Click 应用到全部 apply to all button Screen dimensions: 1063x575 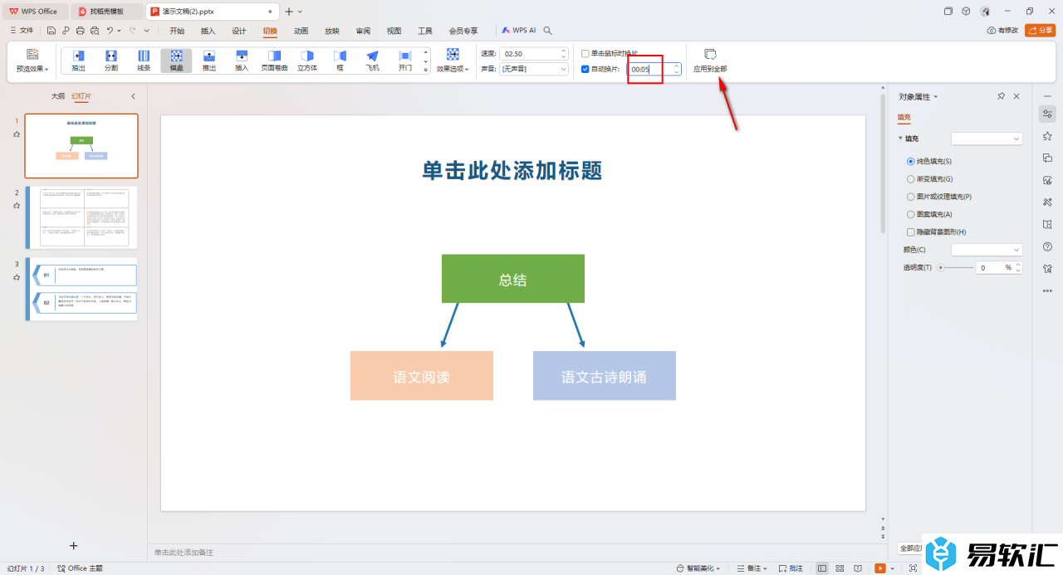710,61
